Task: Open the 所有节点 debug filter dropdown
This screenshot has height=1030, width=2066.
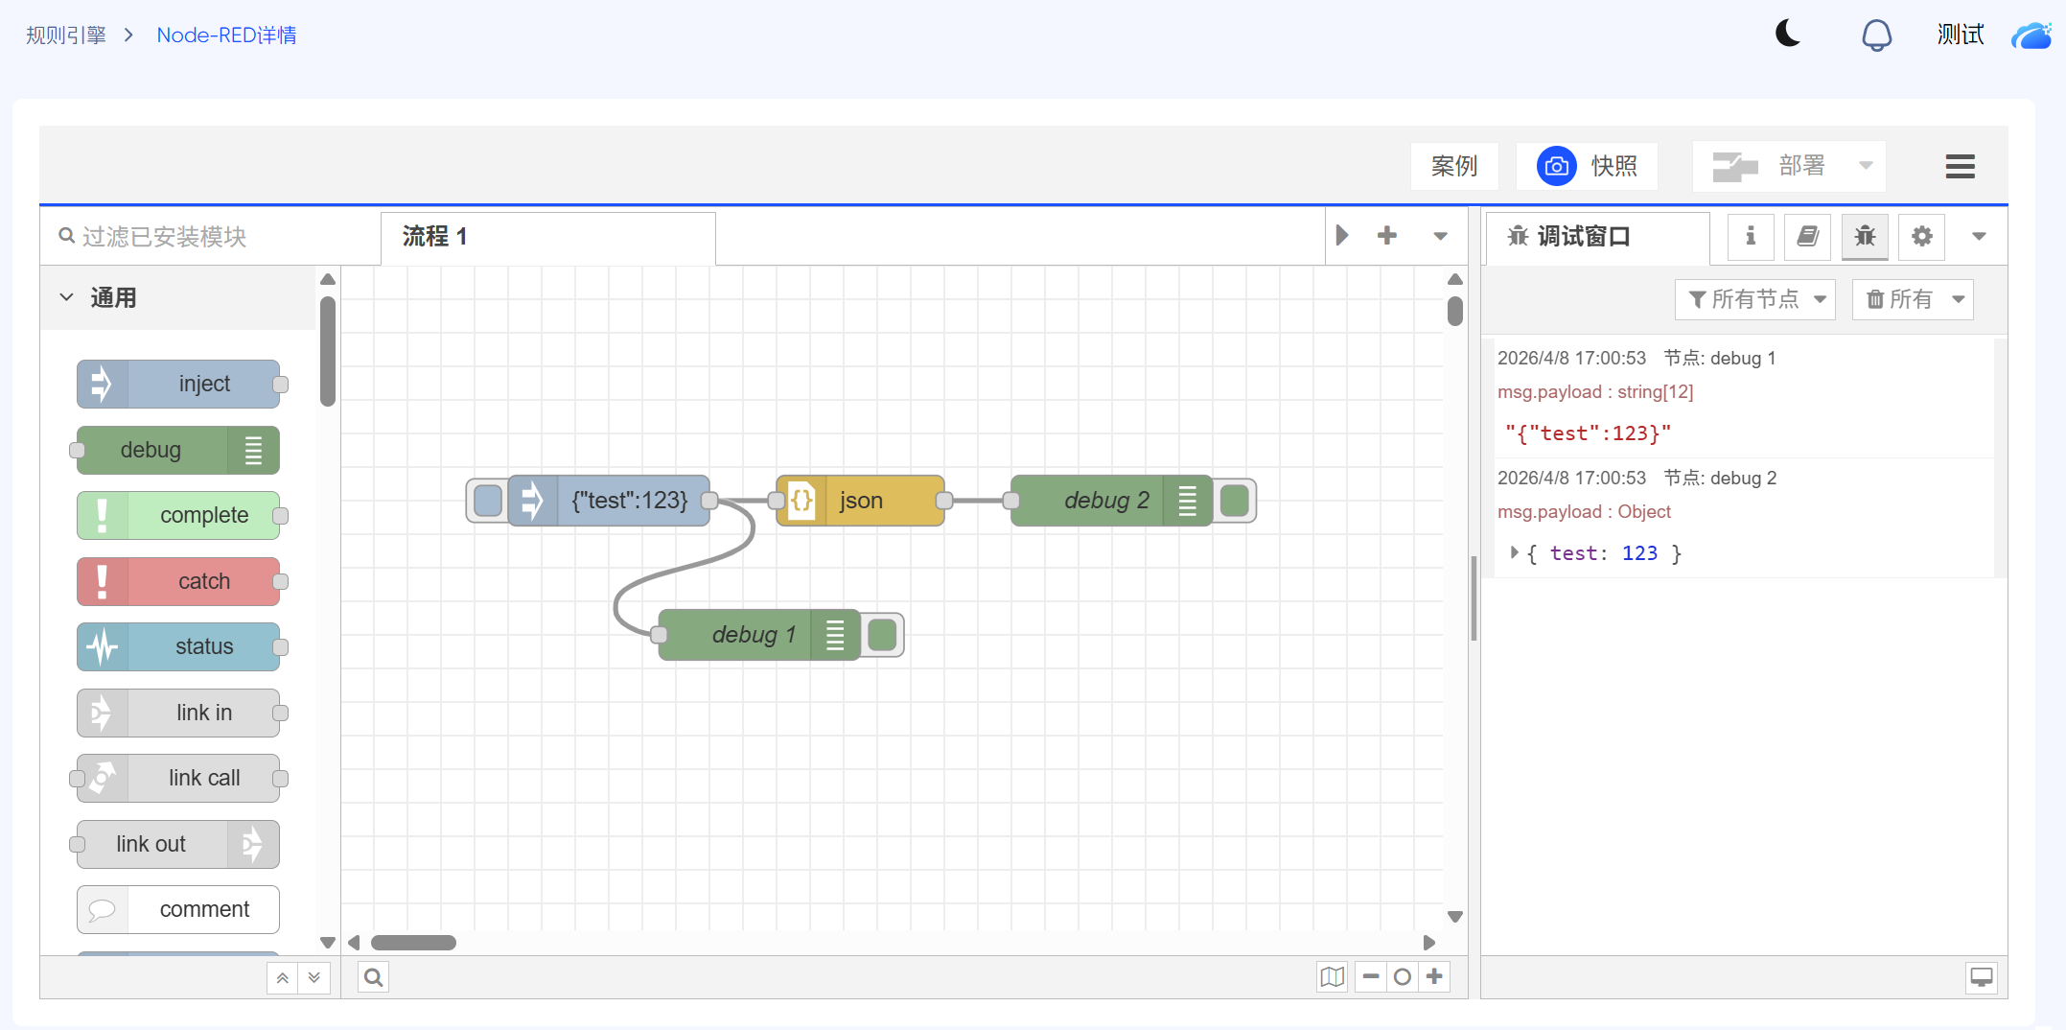Action: 1754,299
